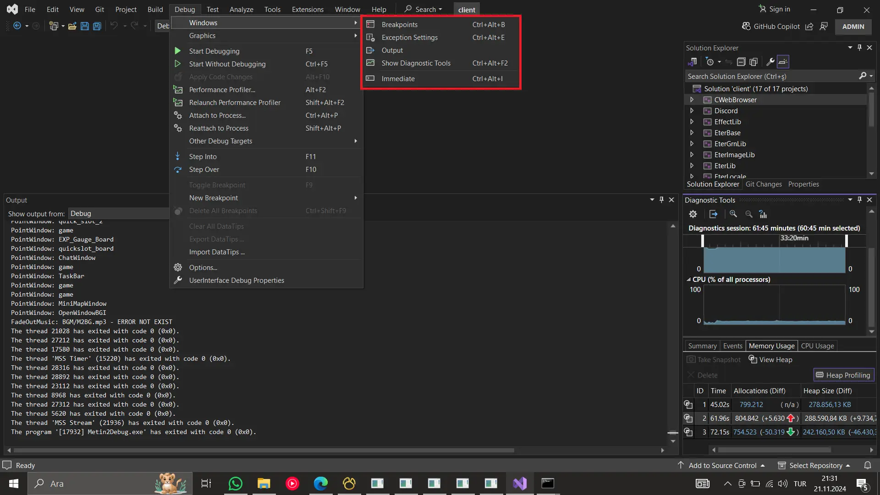Collapse the CPU graph section triangle
The image size is (880, 495).
click(688, 280)
